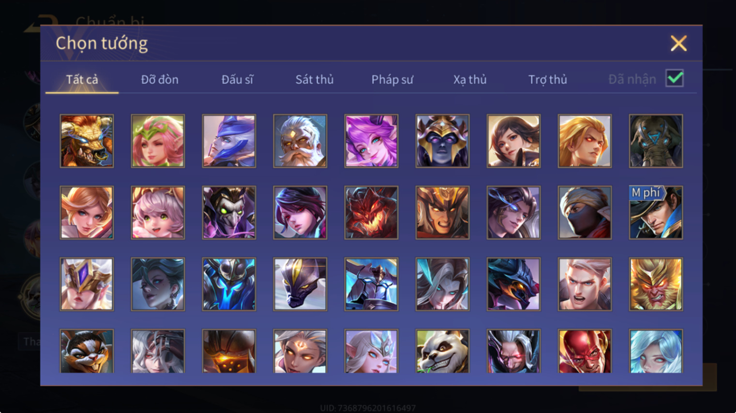736x413 pixels.
Task: Pick the hero marked M phí
Action: pyautogui.click(x=656, y=213)
